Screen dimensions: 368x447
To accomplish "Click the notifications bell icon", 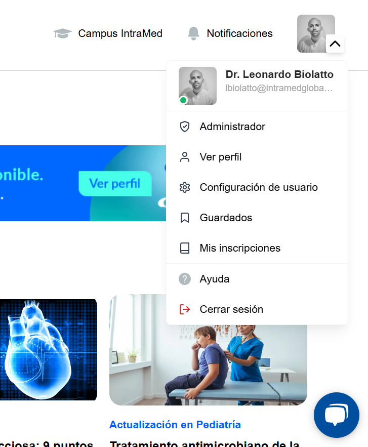I will (x=193, y=33).
